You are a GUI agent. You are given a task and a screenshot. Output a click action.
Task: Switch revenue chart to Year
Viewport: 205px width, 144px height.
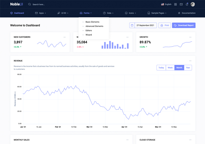click(188, 68)
